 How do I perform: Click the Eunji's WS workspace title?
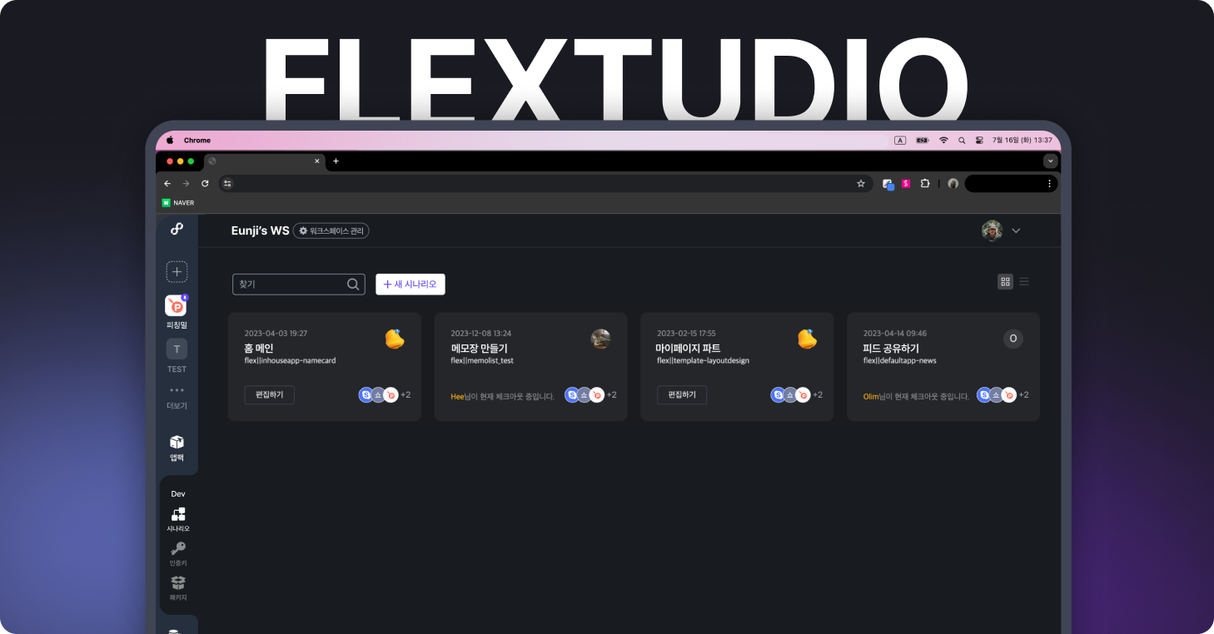[261, 230]
